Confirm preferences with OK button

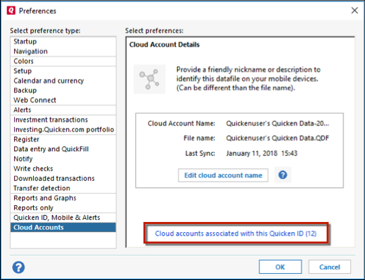(x=280, y=267)
